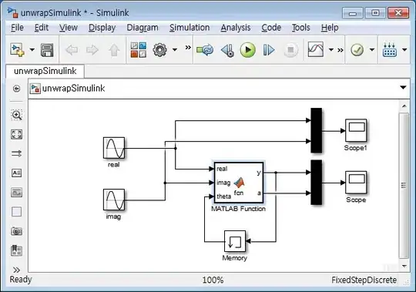Select the upper Mux block
The height and width of the screenshot is (292, 416).
317,130
